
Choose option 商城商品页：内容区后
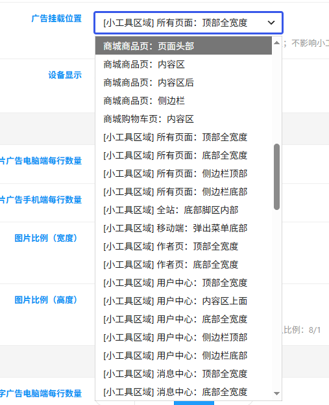tap(184, 83)
